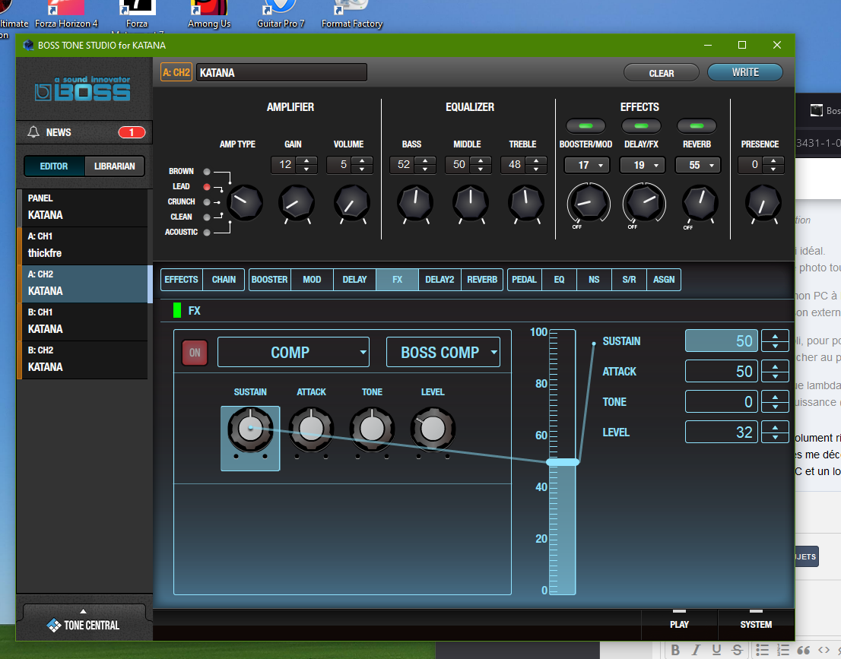Click the red news notification badge
Screen dimensions: 841x659
(x=132, y=132)
